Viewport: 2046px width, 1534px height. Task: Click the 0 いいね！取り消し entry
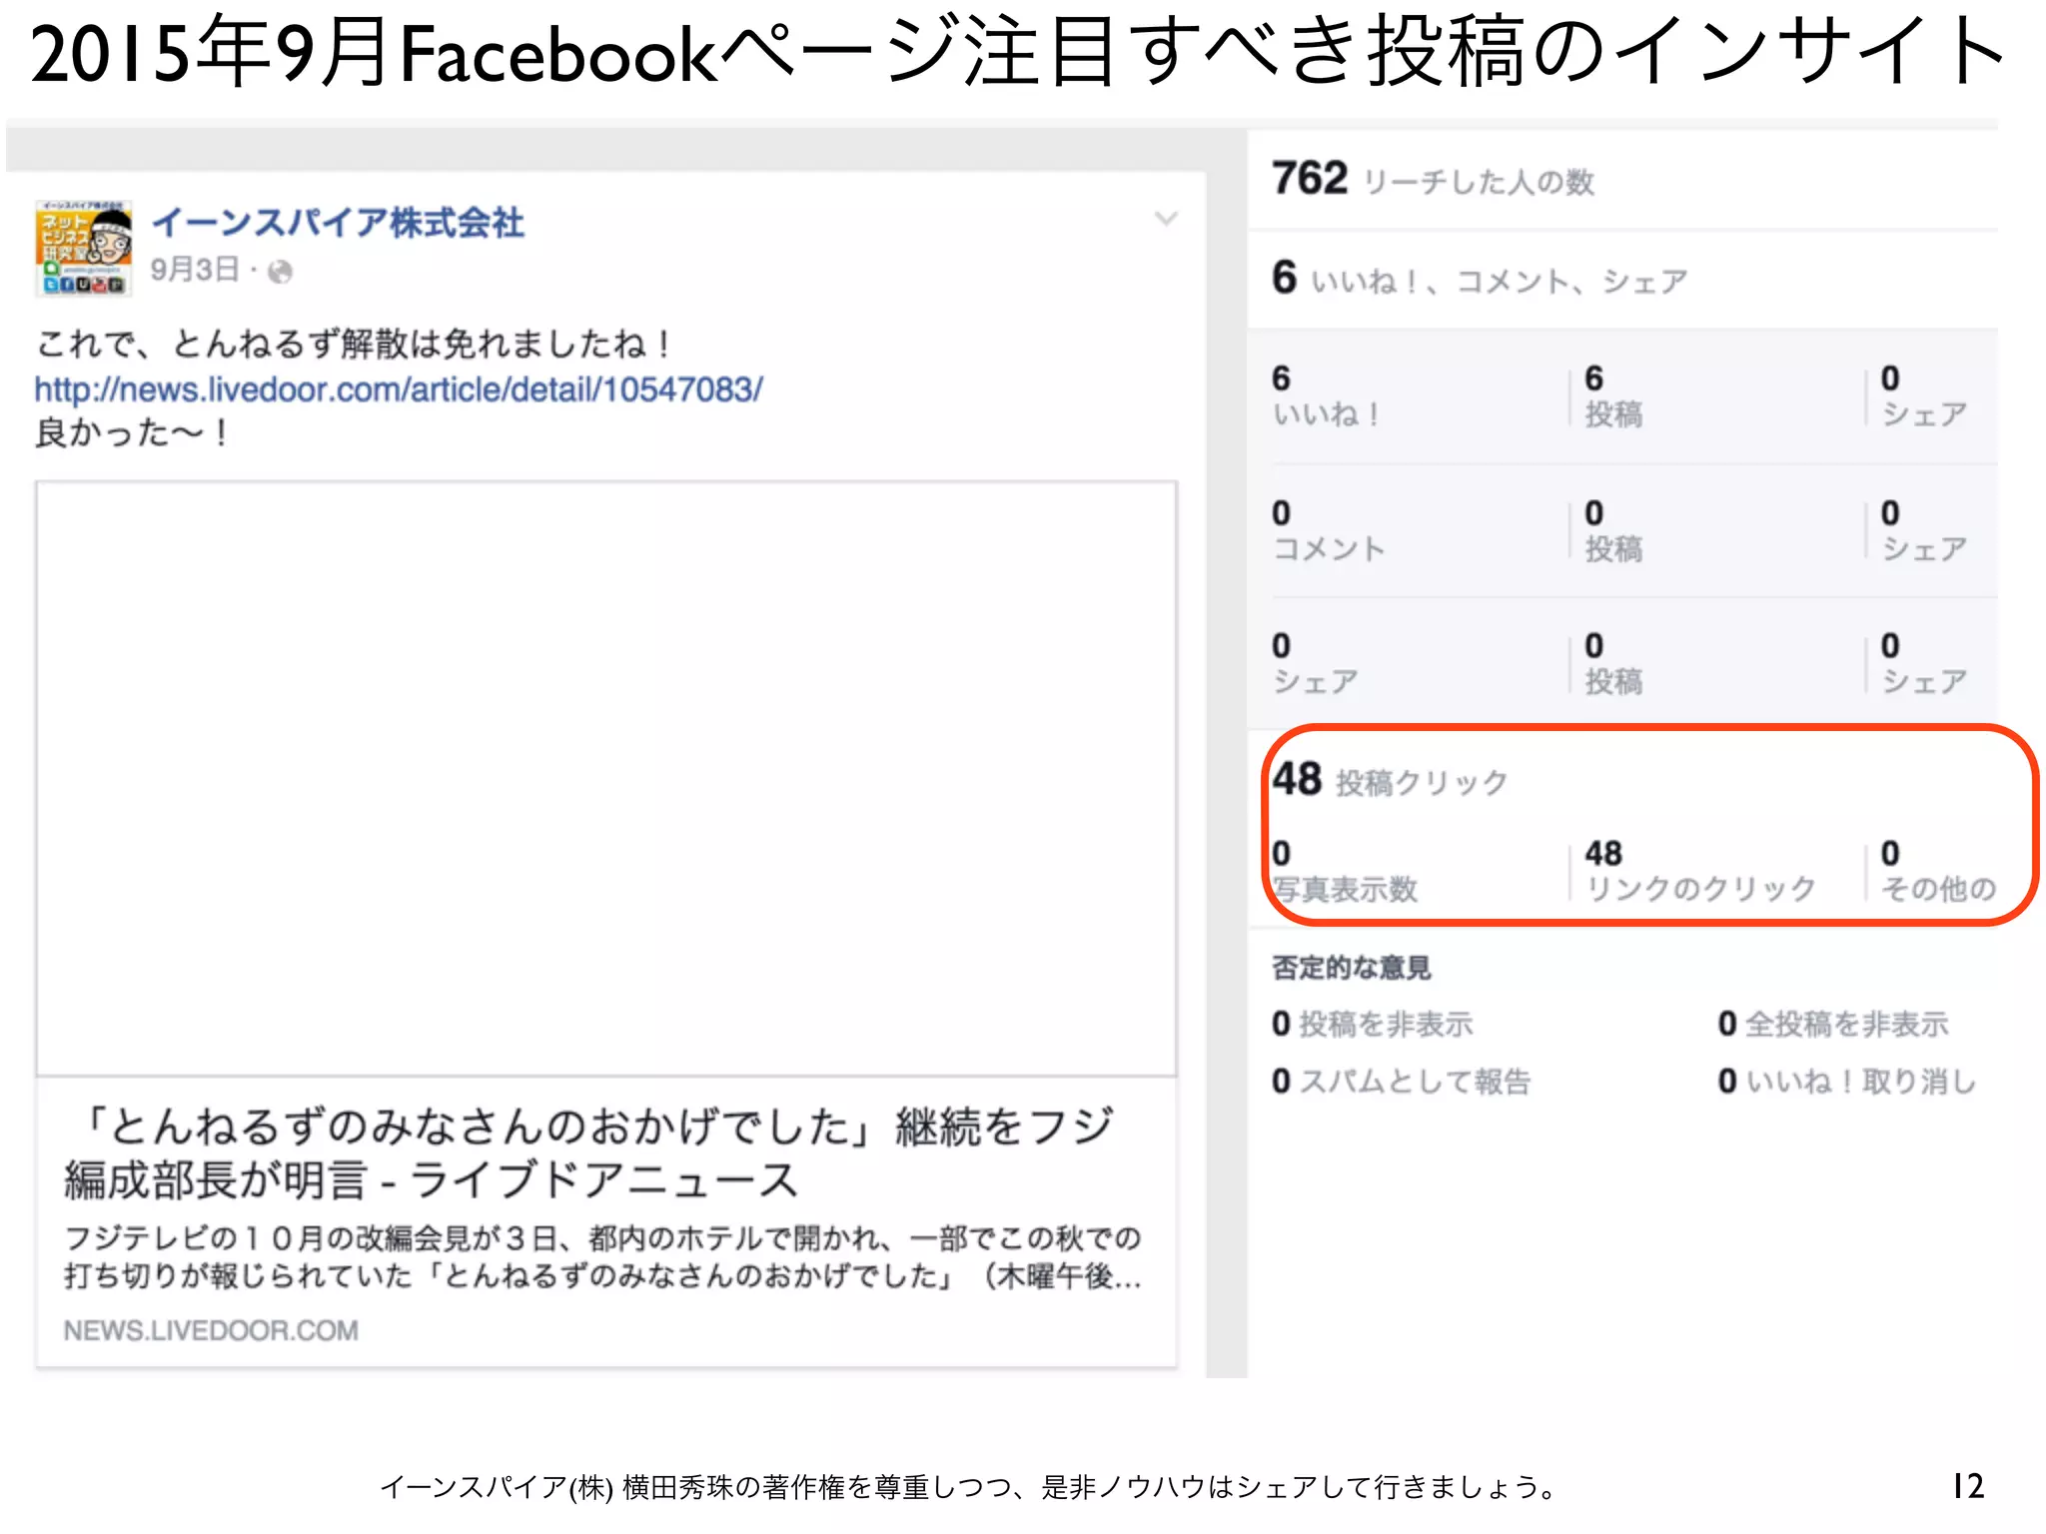pyautogui.click(x=1847, y=1081)
